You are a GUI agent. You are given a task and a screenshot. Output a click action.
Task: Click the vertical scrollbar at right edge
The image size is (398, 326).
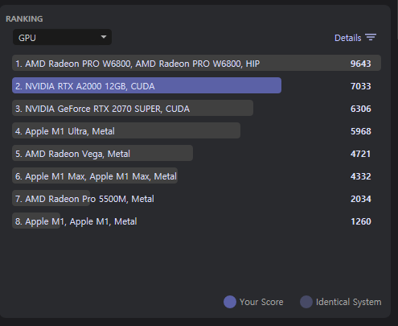pos(397,20)
